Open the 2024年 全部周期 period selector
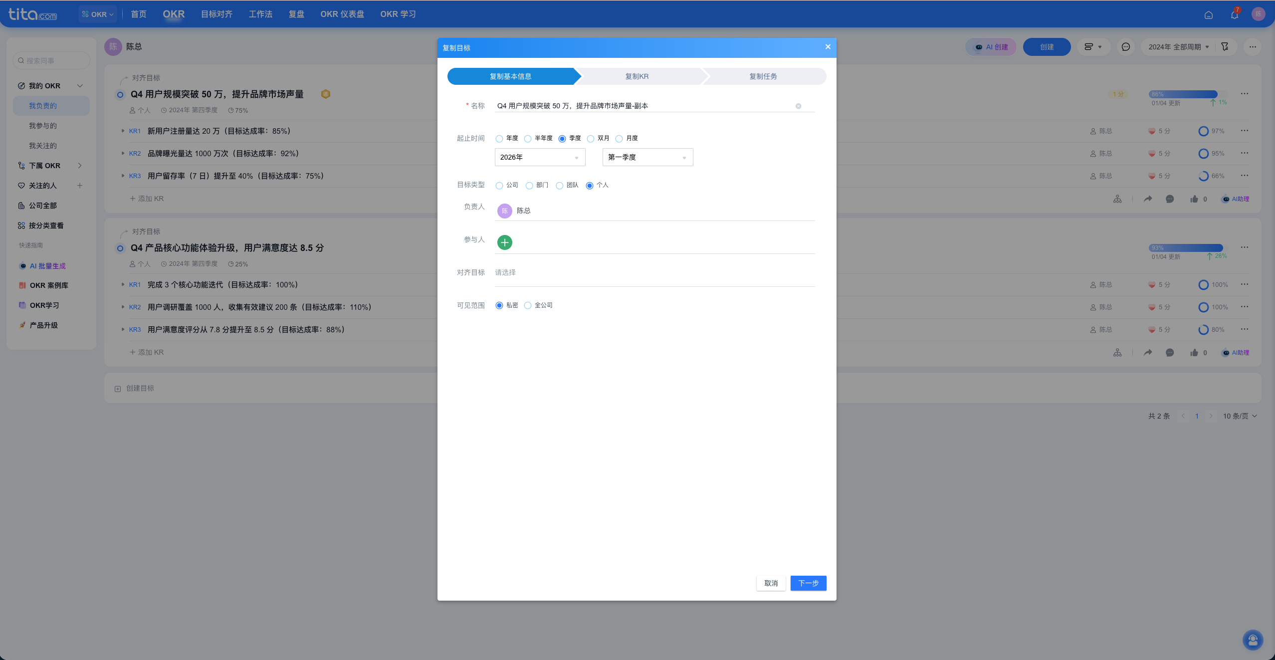 [x=1179, y=47]
